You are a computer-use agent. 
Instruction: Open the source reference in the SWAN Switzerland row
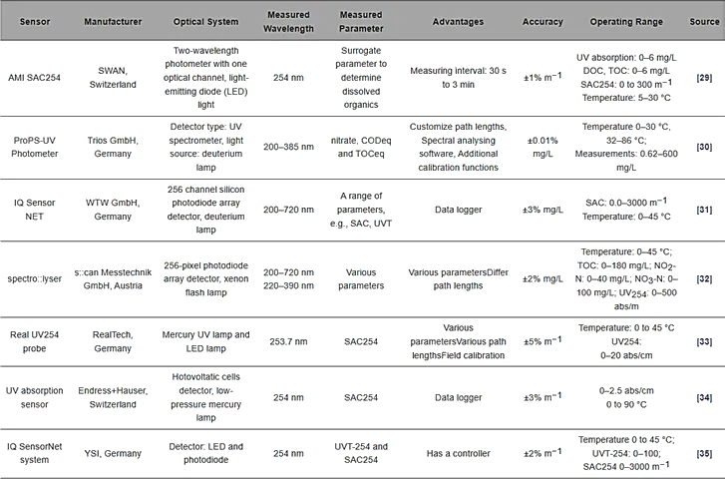click(x=703, y=75)
